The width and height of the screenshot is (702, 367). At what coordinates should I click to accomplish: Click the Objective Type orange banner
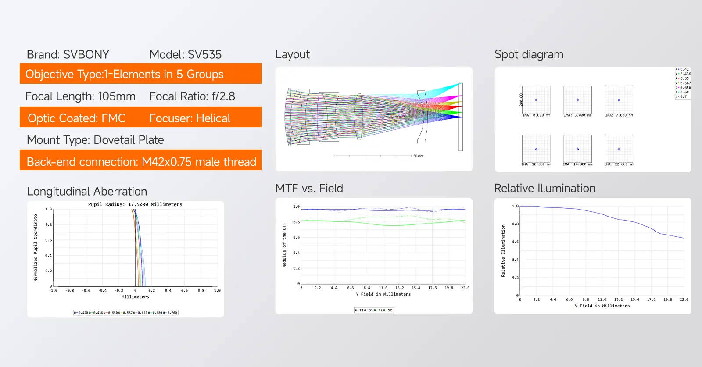click(x=140, y=74)
